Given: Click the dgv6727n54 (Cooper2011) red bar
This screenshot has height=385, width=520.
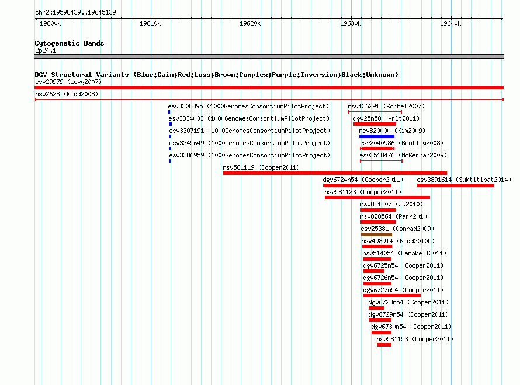Looking at the screenshot, I should click(x=392, y=296).
